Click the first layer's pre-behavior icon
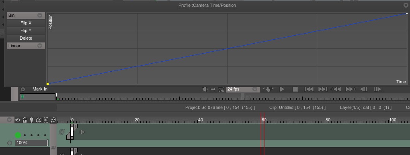 coord(62,132)
